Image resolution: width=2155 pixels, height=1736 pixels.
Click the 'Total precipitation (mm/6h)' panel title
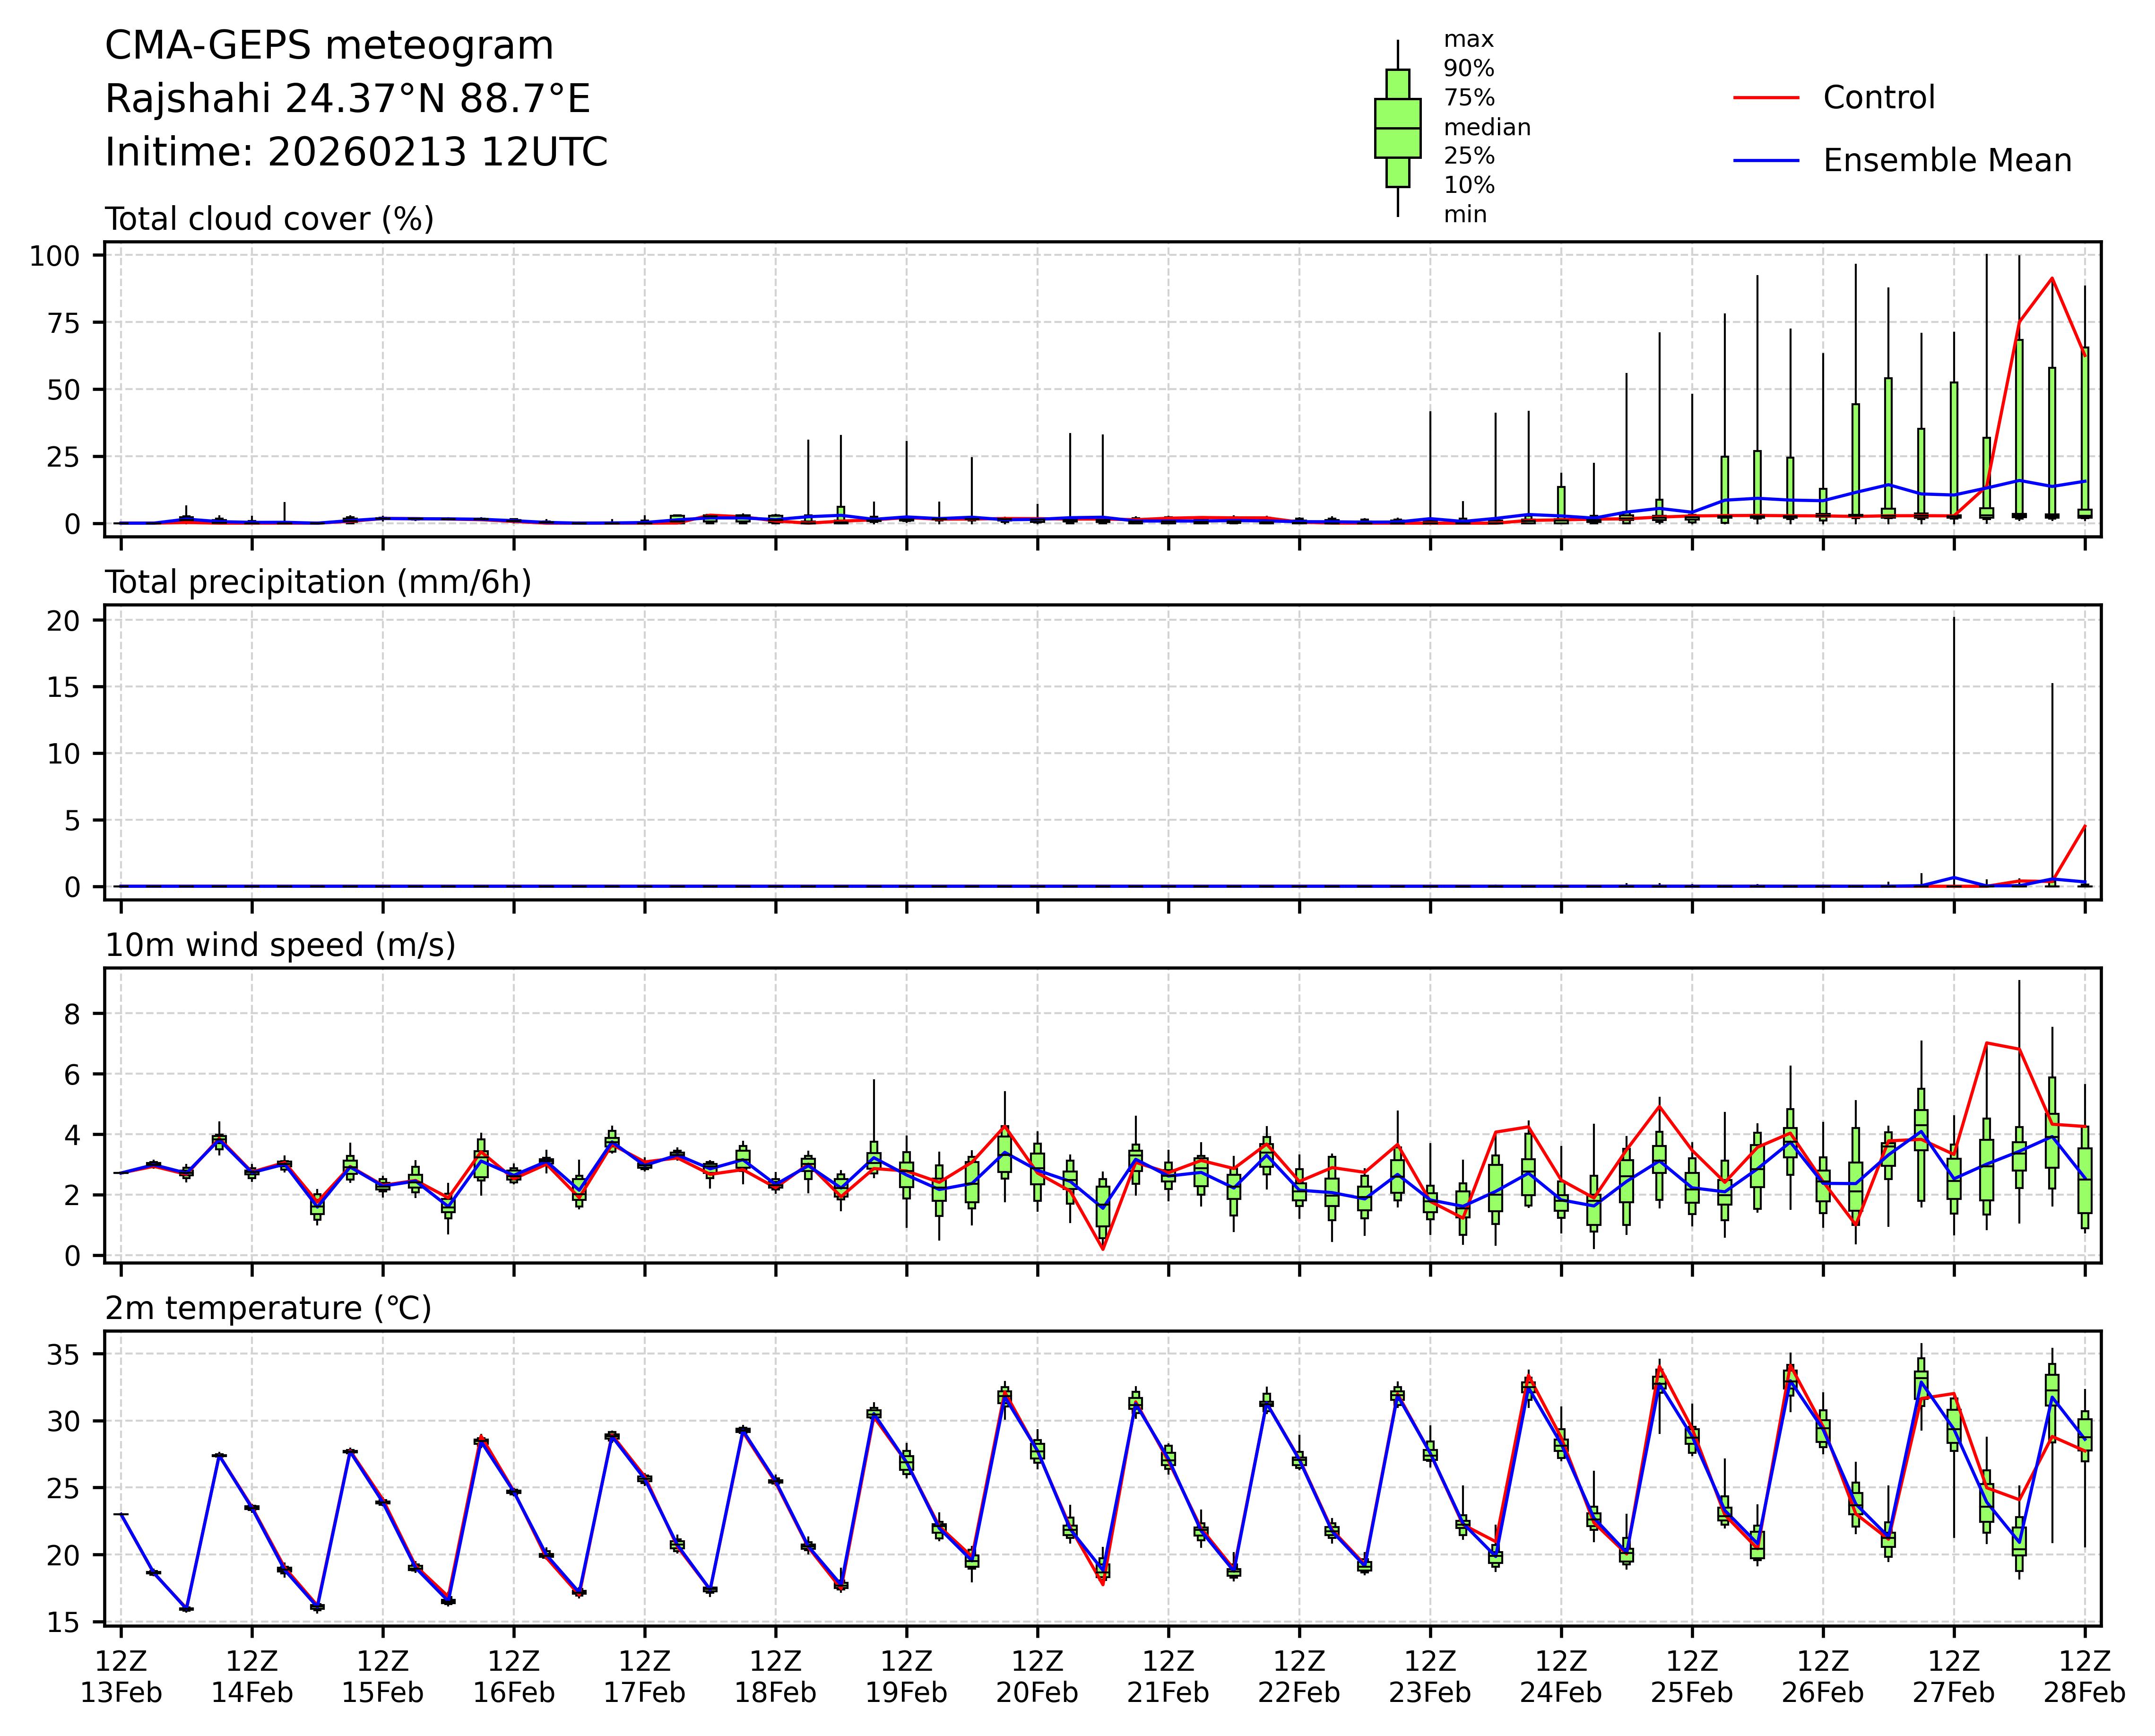pos(318,582)
